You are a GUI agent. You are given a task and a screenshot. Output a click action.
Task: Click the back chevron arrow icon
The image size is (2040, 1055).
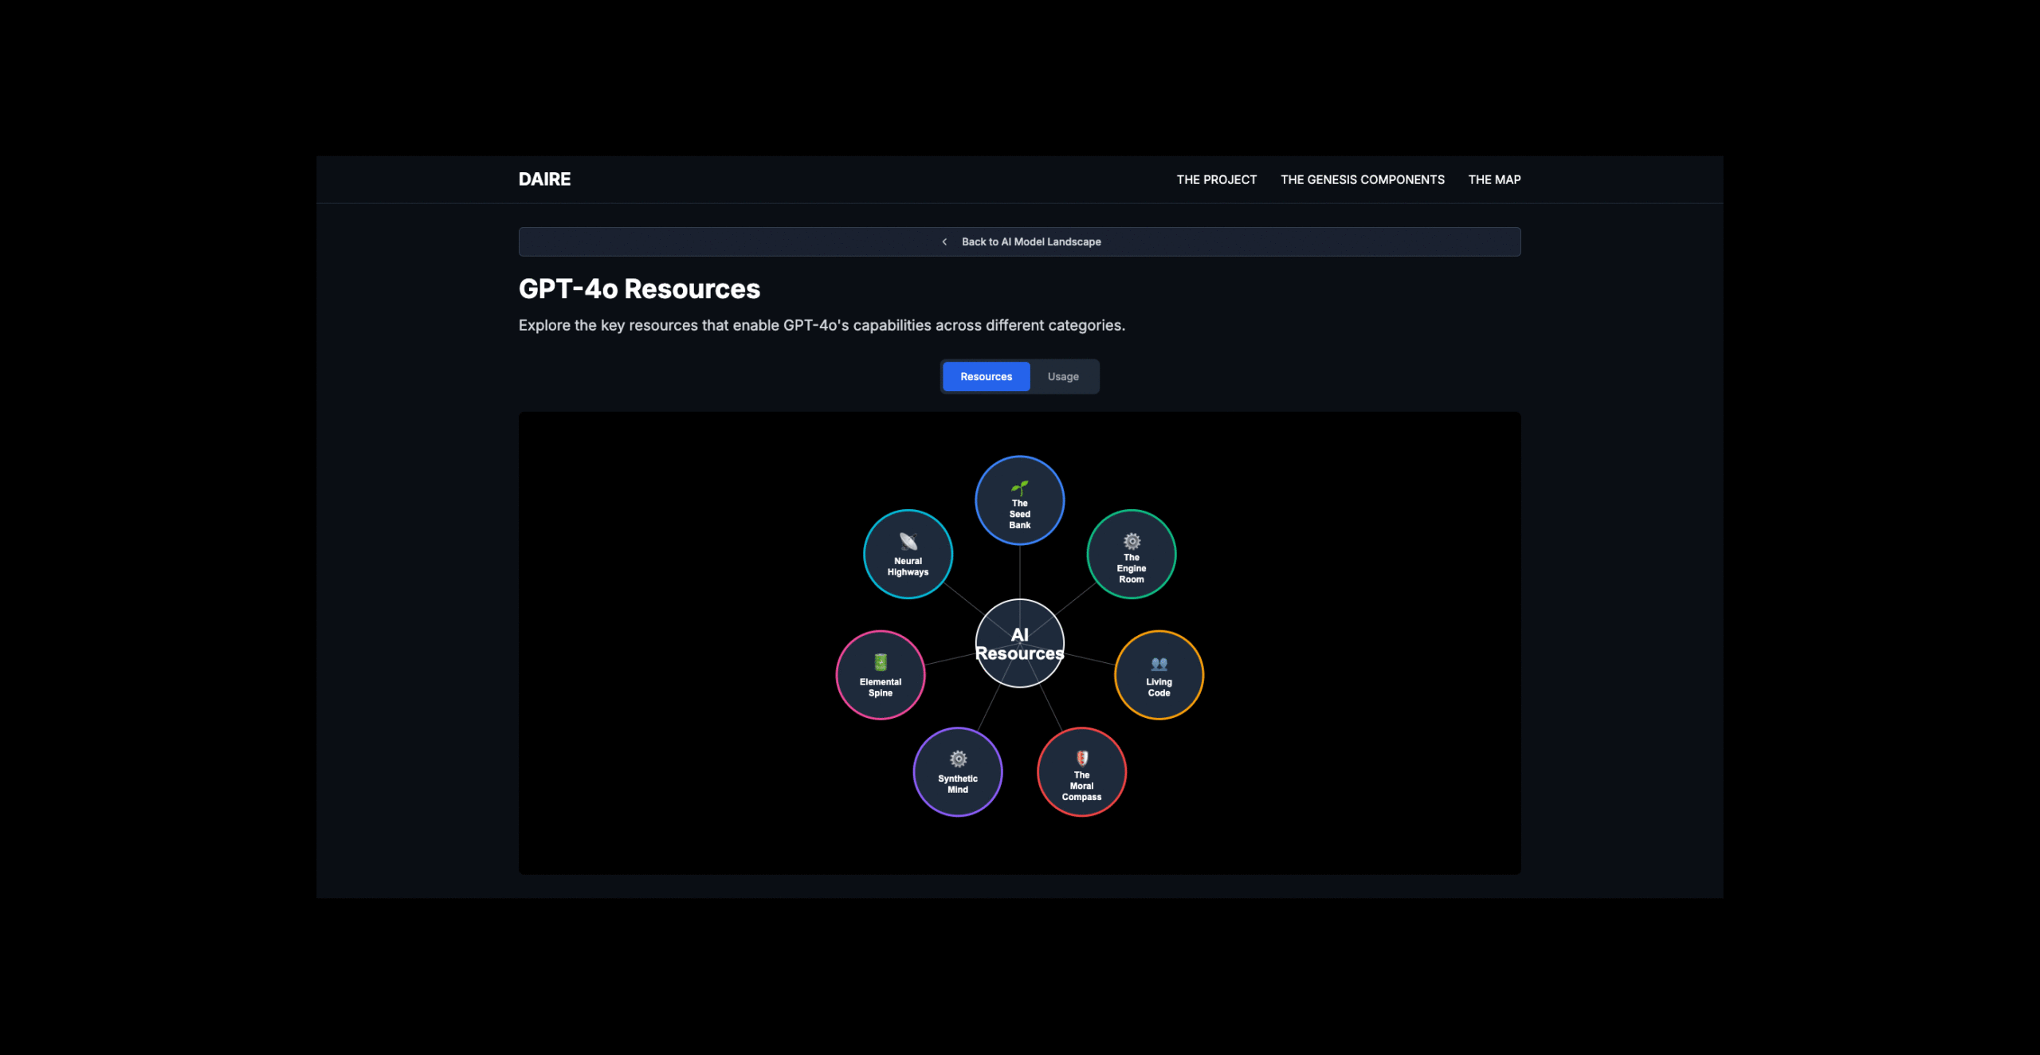point(944,241)
